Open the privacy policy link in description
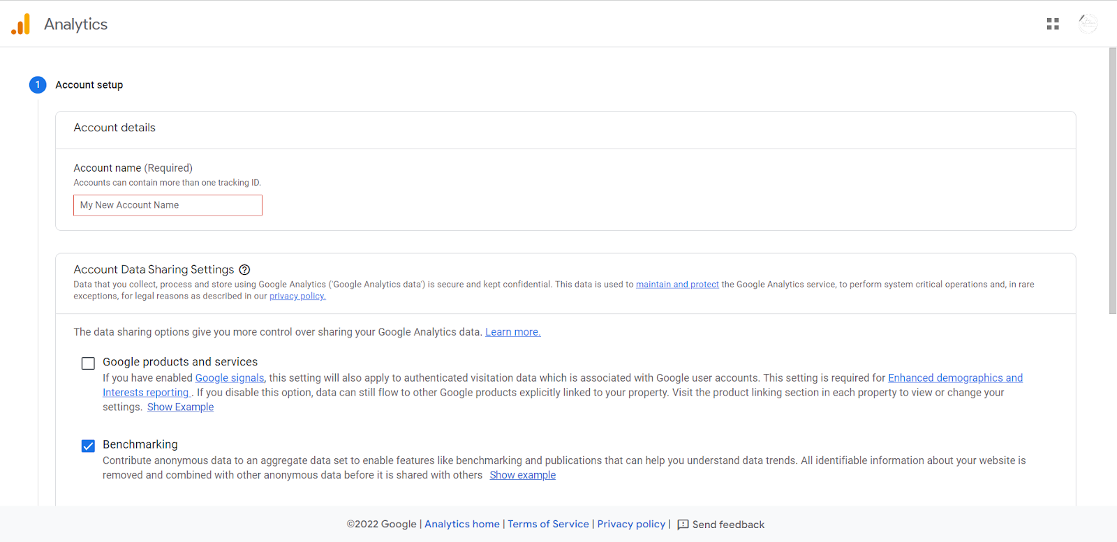 coord(297,296)
